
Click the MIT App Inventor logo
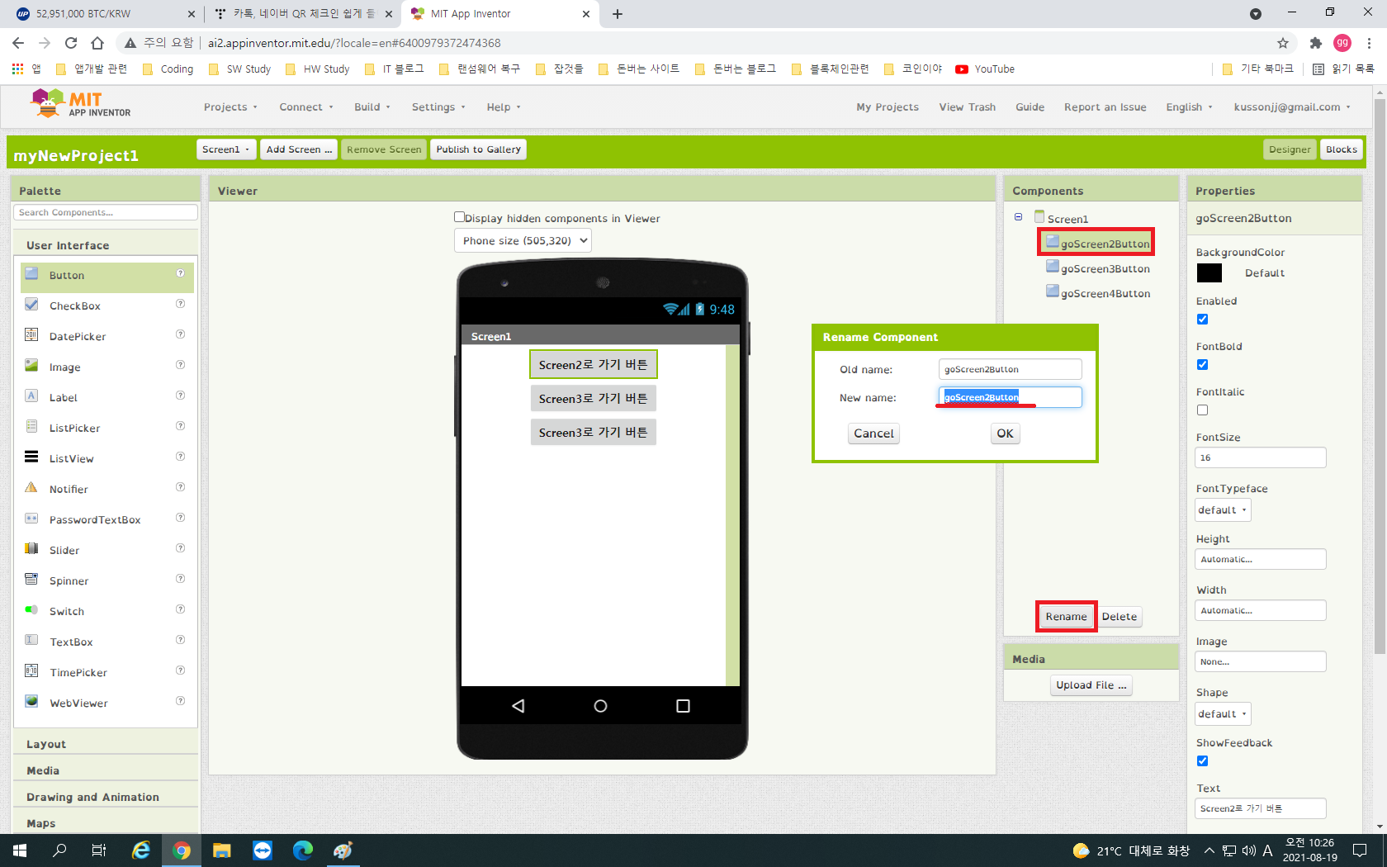pos(80,104)
